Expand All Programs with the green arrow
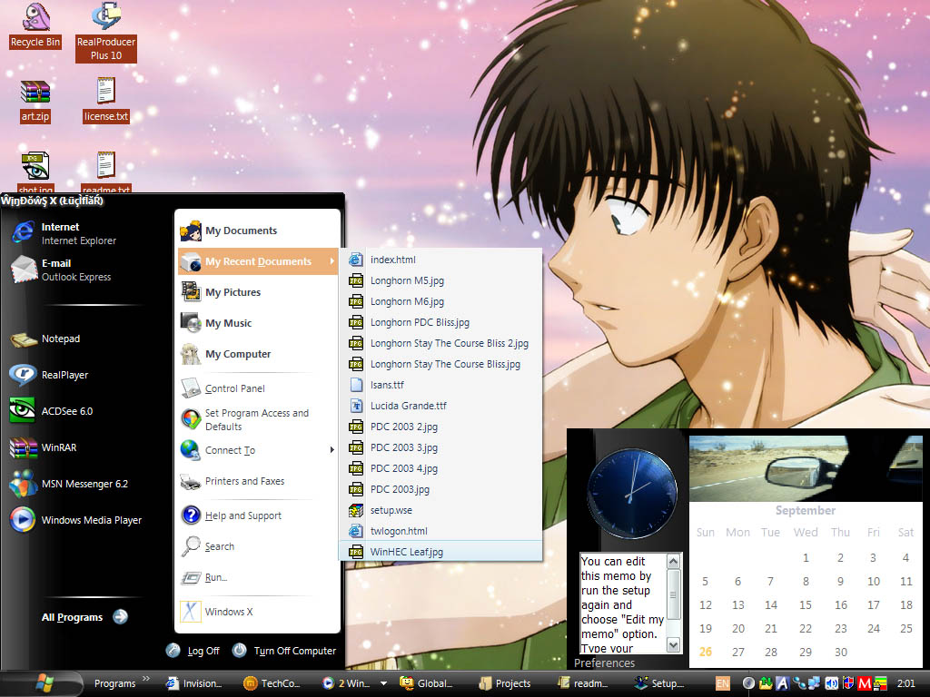Image resolution: width=930 pixels, height=697 pixels. (x=121, y=617)
